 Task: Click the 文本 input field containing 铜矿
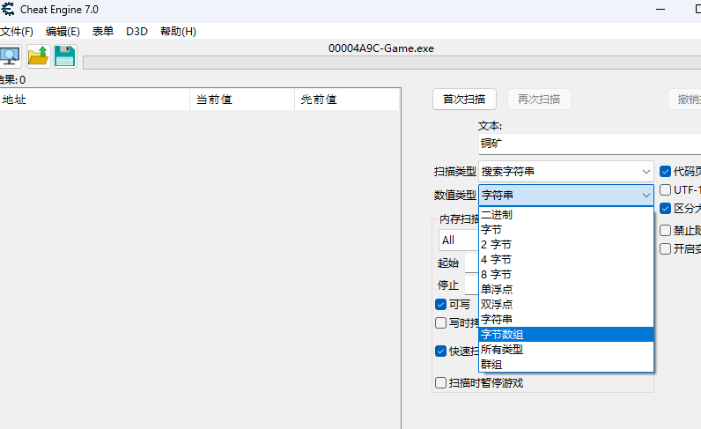pos(590,144)
